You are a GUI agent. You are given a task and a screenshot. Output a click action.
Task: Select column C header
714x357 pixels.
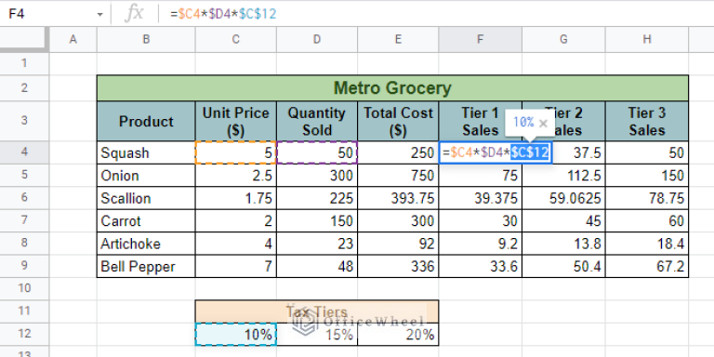coord(236,40)
